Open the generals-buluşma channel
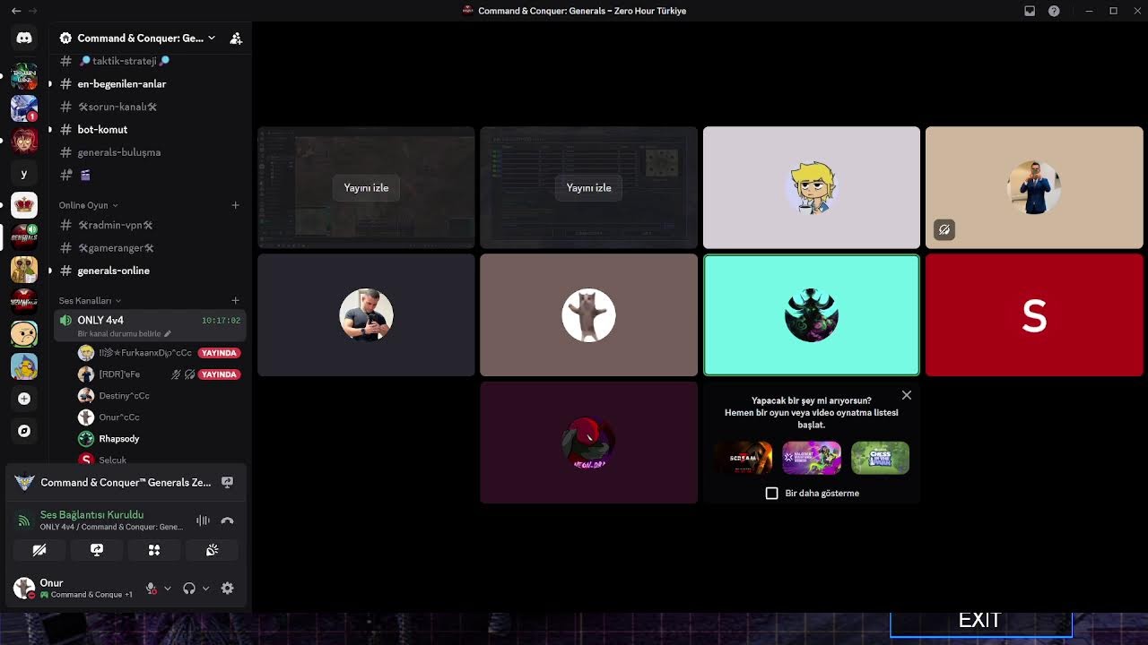This screenshot has width=1148, height=645. tap(151, 152)
